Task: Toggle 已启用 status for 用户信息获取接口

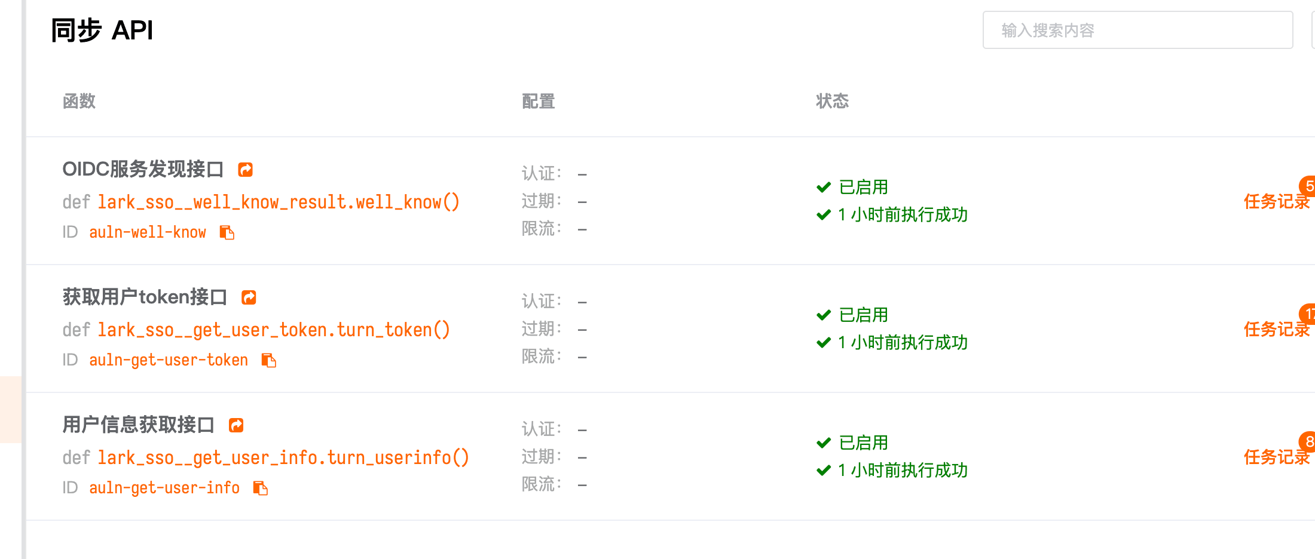Action: (x=863, y=443)
